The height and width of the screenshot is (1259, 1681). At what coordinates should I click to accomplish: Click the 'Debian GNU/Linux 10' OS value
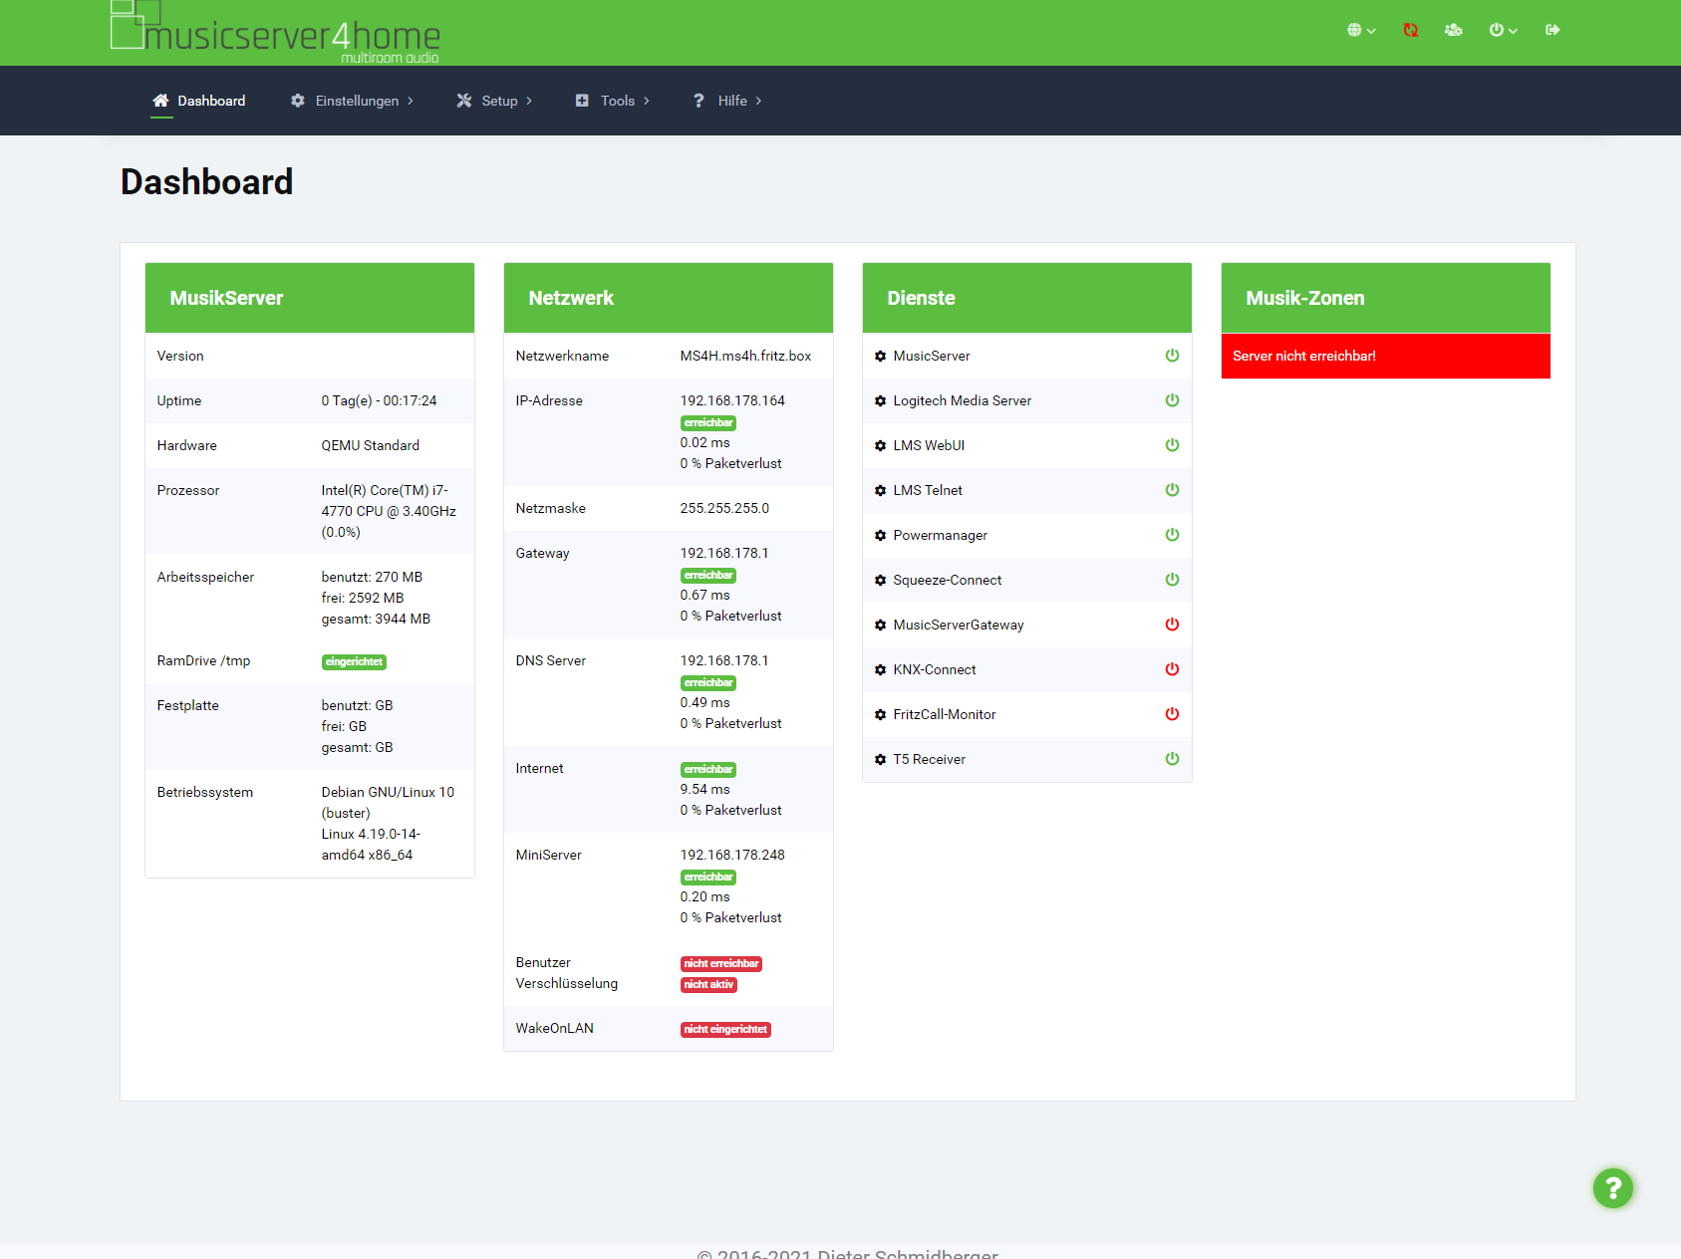[388, 793]
